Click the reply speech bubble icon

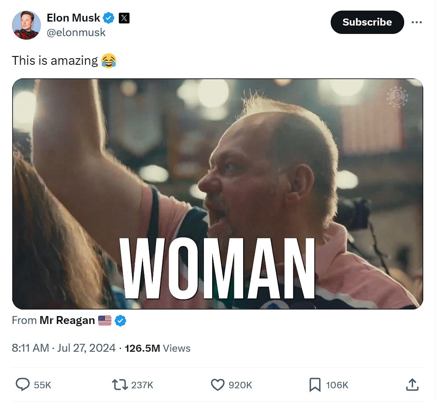(x=22, y=385)
